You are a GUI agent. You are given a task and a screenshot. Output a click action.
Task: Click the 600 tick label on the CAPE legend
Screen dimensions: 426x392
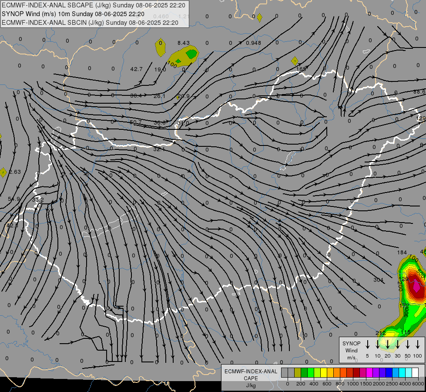[x=326, y=384]
